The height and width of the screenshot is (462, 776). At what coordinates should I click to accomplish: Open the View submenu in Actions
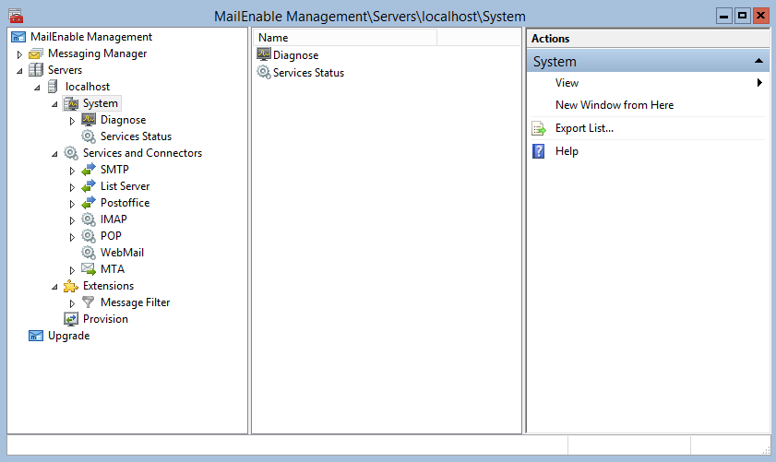(x=648, y=83)
